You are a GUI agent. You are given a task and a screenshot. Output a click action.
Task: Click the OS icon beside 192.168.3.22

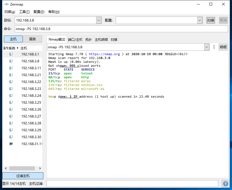pyautogui.click(x=11, y=82)
